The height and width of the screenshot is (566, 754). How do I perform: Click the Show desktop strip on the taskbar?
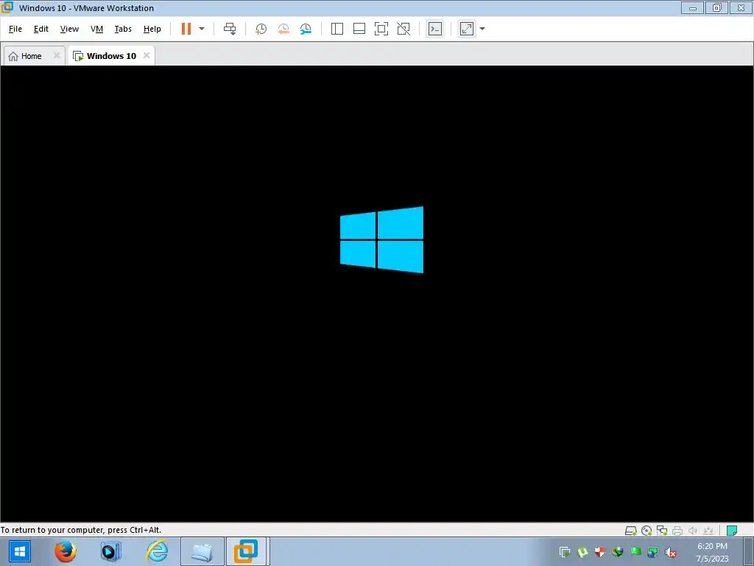click(748, 552)
